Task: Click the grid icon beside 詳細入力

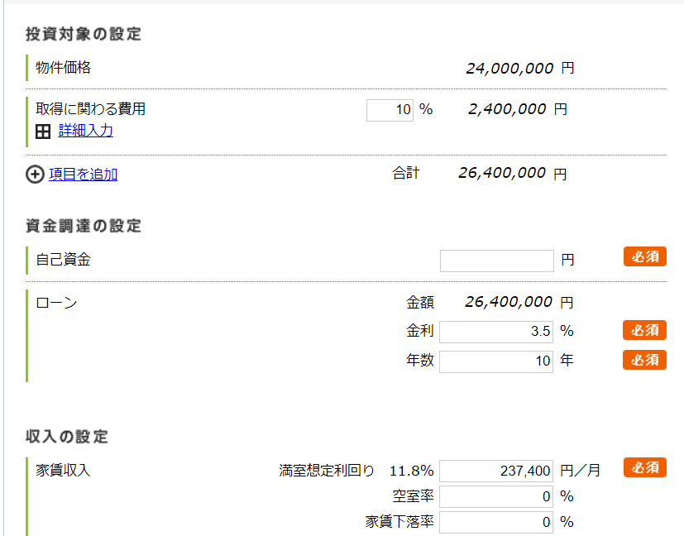Action: coord(43,131)
